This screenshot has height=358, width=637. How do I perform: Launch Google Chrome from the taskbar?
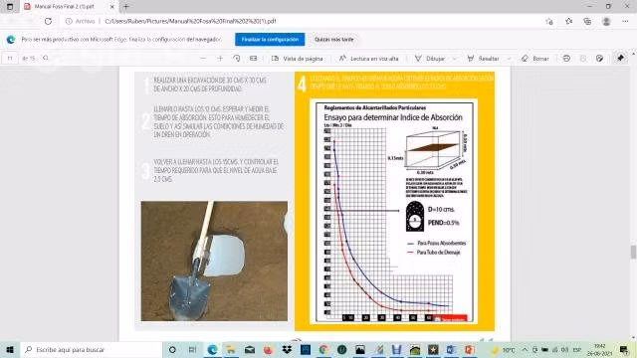click(x=323, y=349)
